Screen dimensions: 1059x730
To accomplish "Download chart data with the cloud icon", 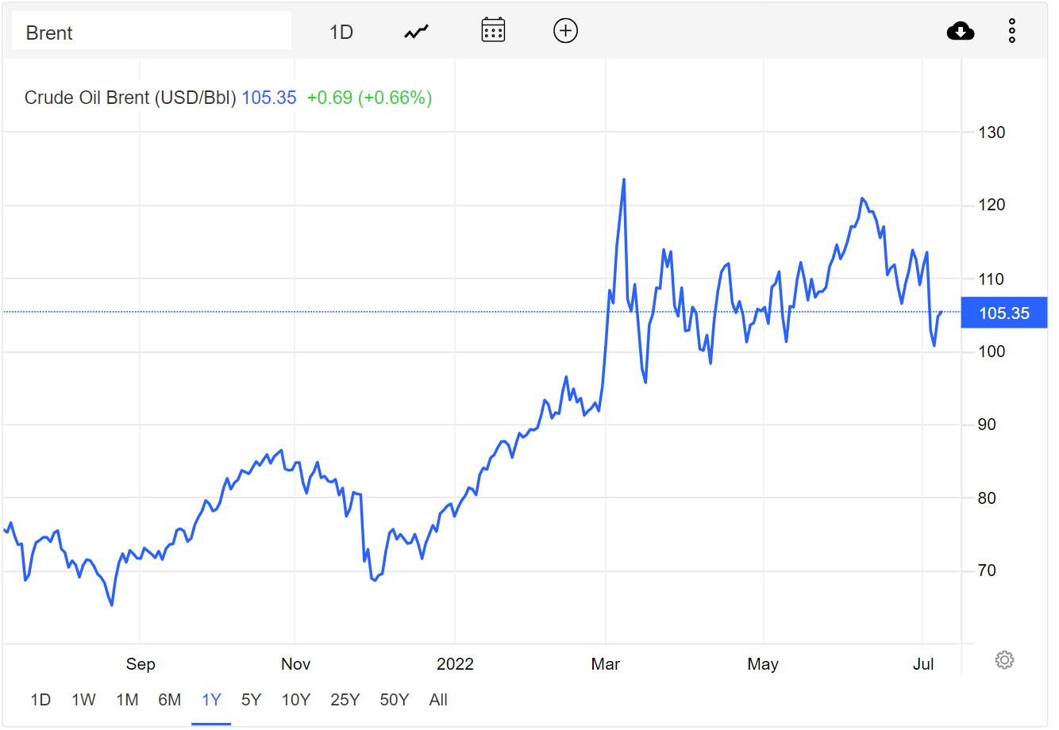I will [961, 32].
